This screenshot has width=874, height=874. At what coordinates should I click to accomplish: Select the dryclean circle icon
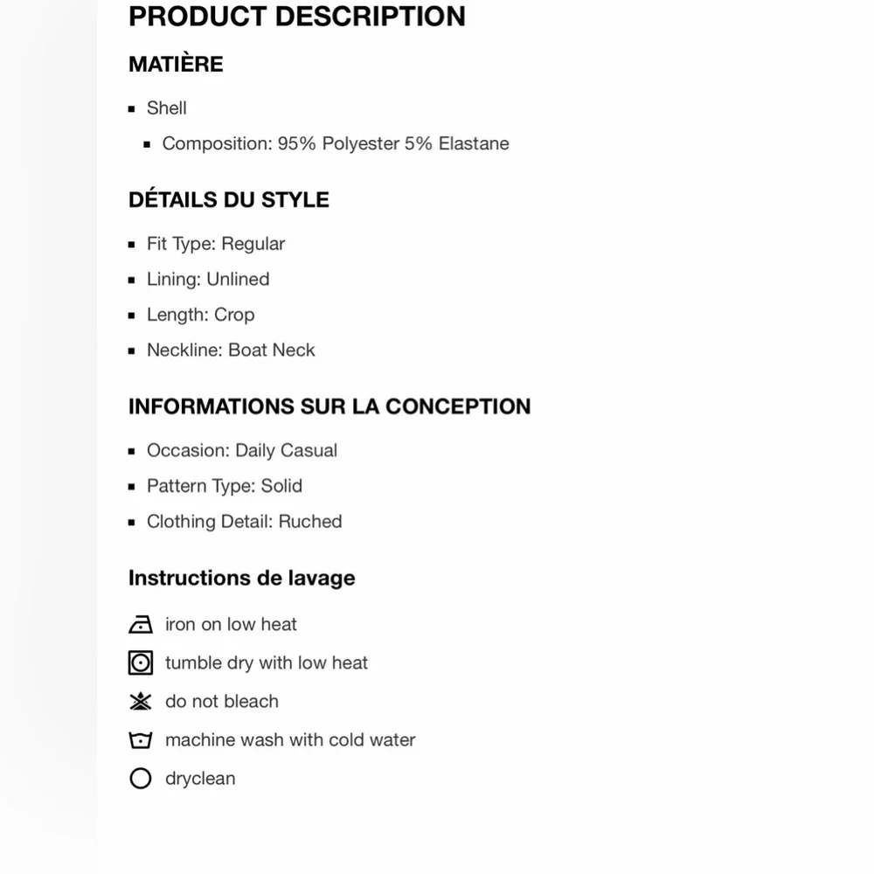coord(140,779)
